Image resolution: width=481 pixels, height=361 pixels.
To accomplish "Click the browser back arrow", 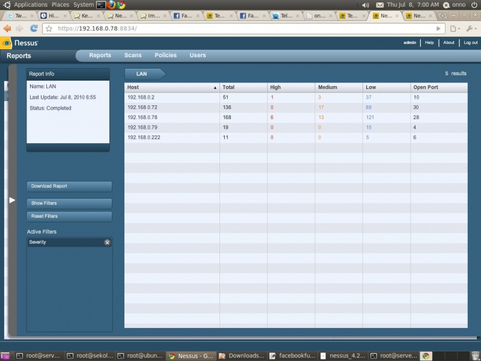I will [7, 28].
